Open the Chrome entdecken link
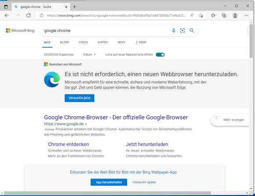 click(x=69, y=144)
